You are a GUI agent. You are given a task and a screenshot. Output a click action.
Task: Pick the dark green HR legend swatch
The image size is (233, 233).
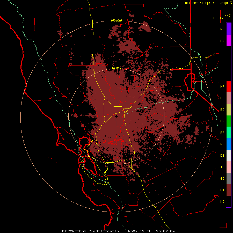229,121
